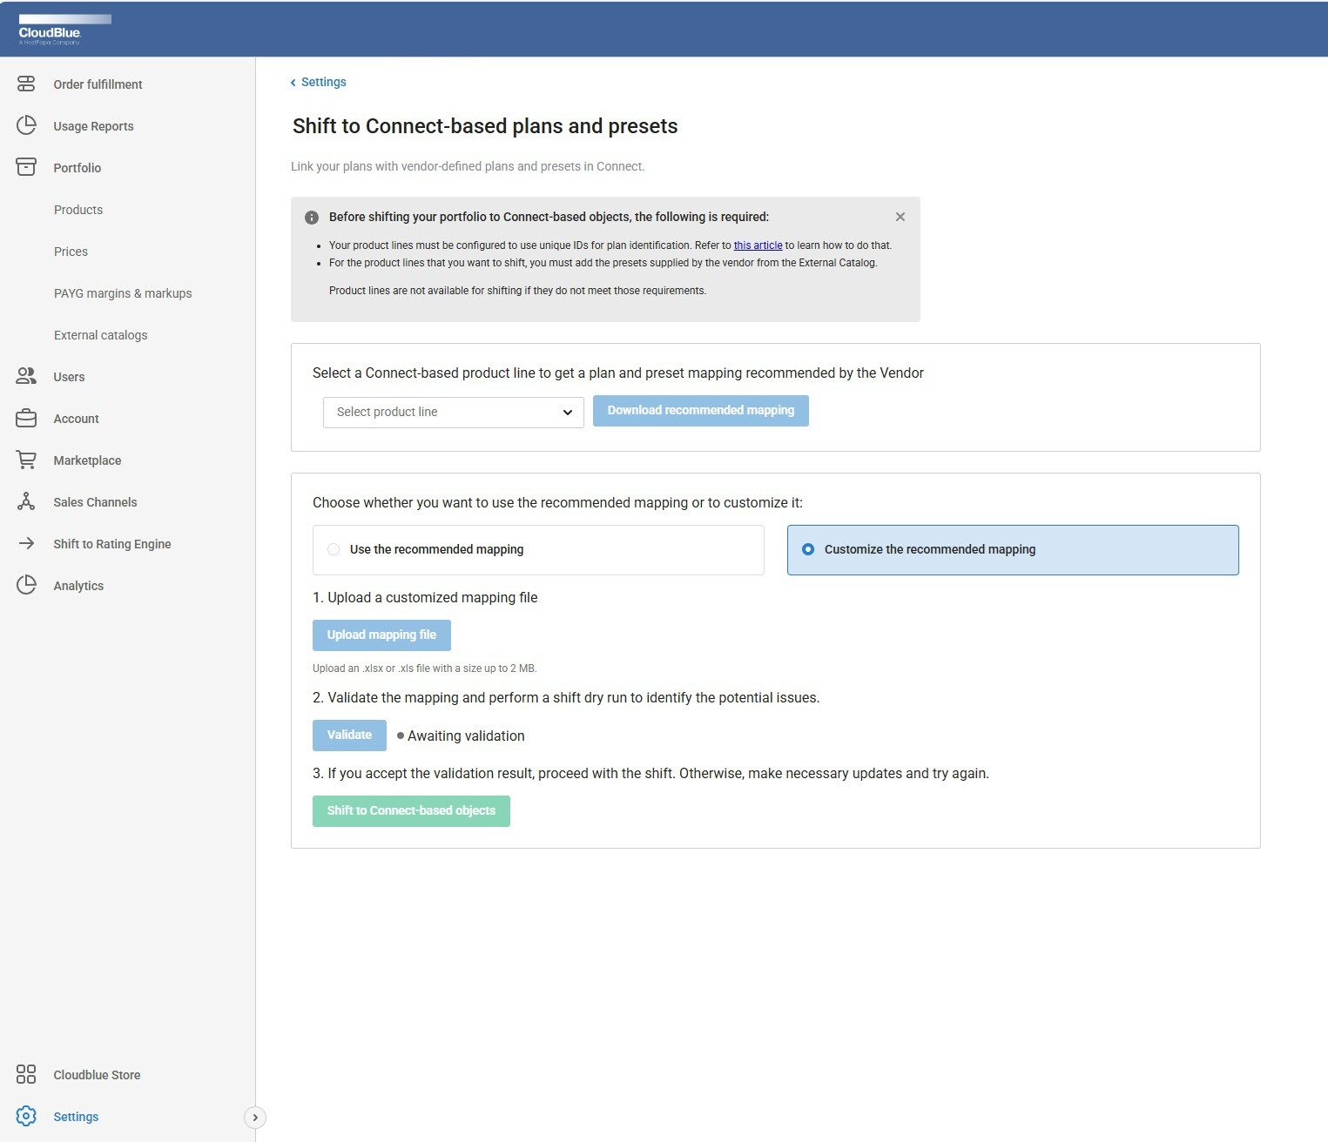Image resolution: width=1328 pixels, height=1142 pixels.
Task: Click the Upload mapping file button
Action: pos(381,635)
